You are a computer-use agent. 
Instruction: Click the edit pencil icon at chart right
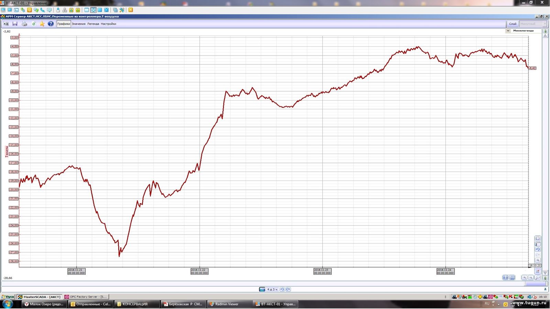click(x=538, y=271)
